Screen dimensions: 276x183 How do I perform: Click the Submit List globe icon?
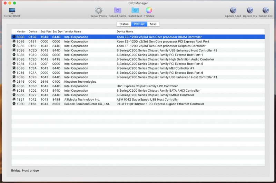265,10
